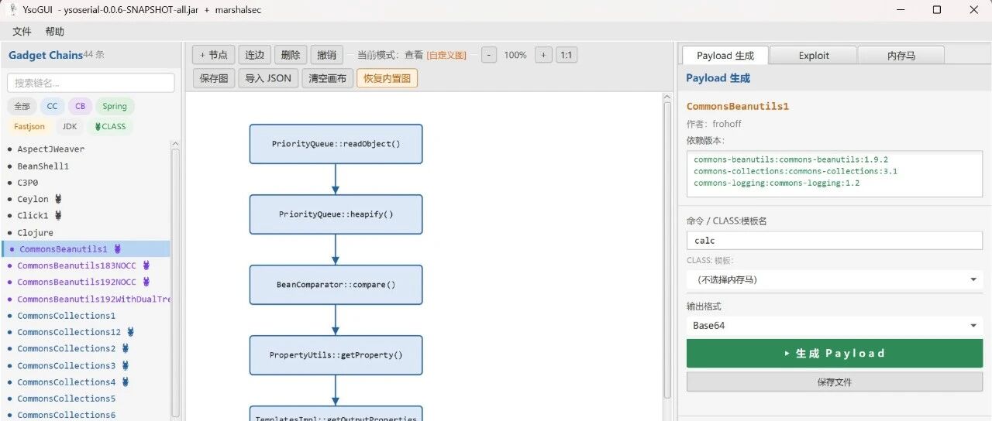Select the Fastjson filter chip
Image resolution: width=992 pixels, height=421 pixels.
29,126
